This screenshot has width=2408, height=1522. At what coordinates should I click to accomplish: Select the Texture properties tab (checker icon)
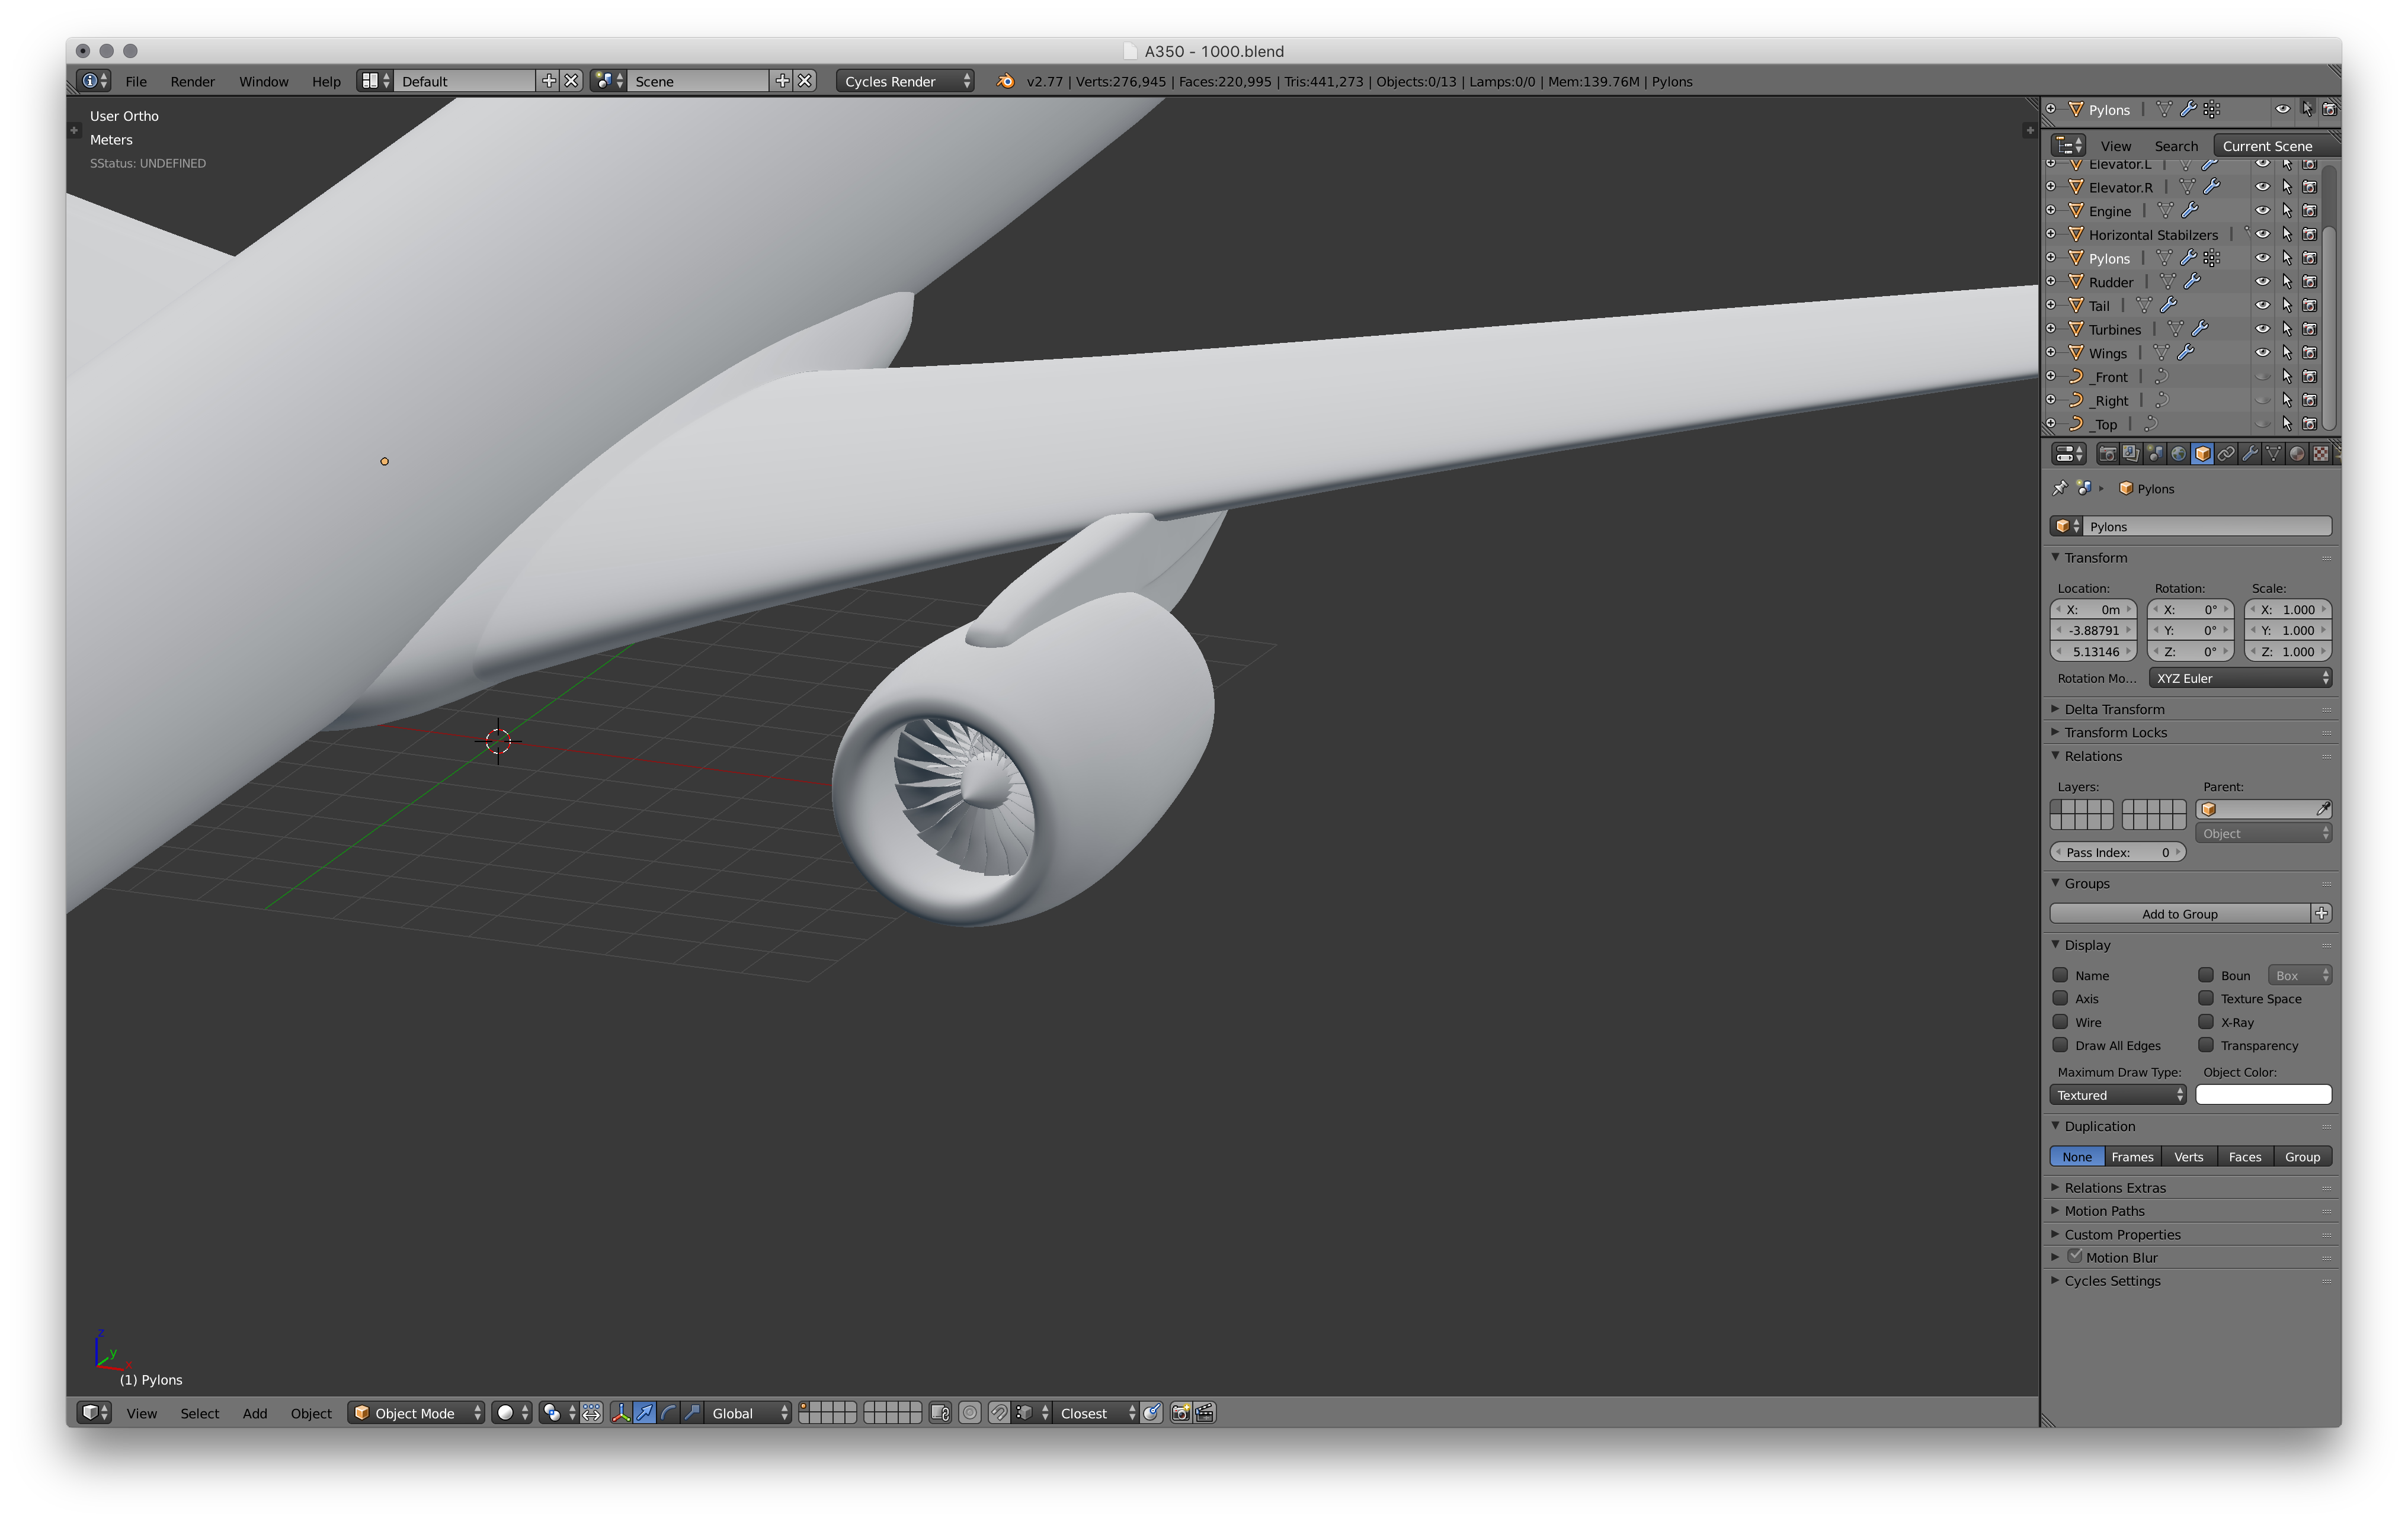point(2320,454)
